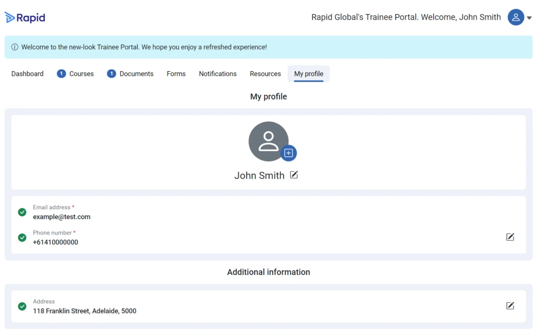
Task: Select the email example@test.com
Action: point(62,217)
